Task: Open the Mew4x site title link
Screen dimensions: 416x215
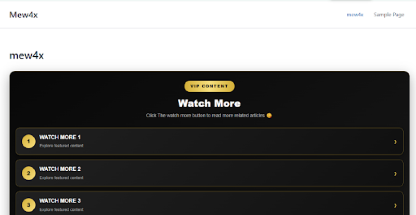Action: point(23,15)
